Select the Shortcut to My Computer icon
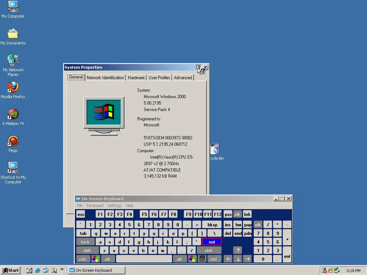This screenshot has width=367, height=275. coord(13,173)
